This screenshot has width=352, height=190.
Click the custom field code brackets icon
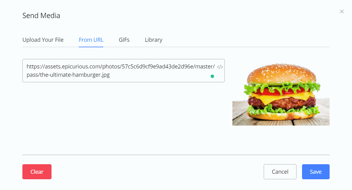220,67
